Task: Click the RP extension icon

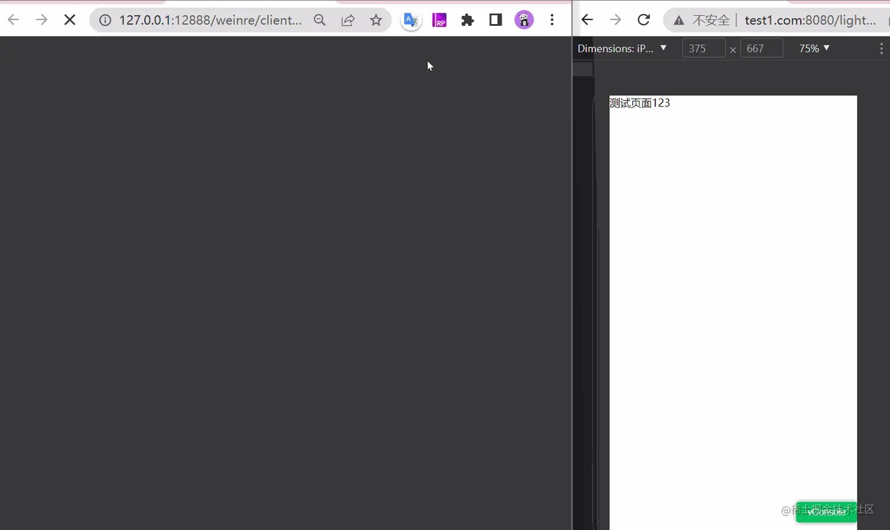Action: tap(439, 19)
